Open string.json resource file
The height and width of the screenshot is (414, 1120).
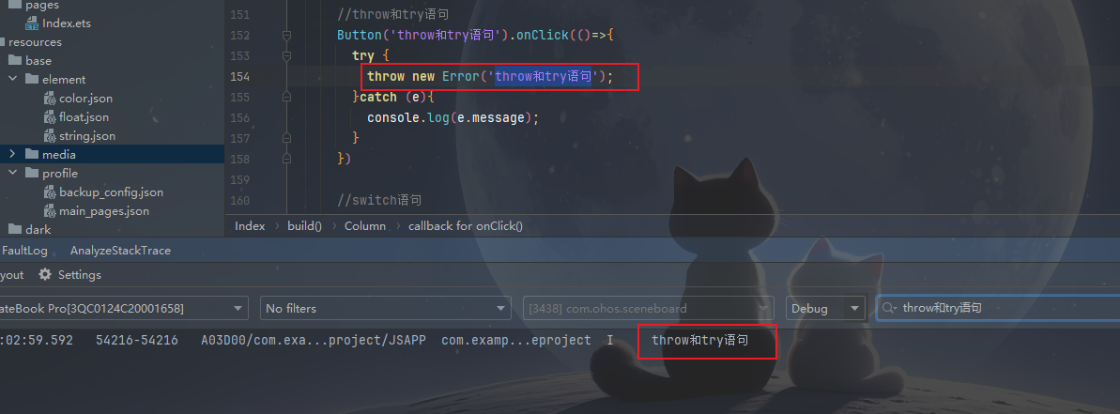pyautogui.click(x=87, y=135)
